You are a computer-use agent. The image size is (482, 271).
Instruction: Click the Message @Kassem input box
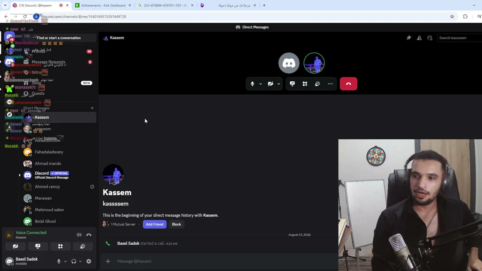226,261
